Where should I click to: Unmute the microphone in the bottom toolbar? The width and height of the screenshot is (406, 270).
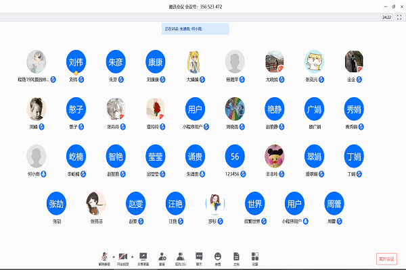point(105,257)
